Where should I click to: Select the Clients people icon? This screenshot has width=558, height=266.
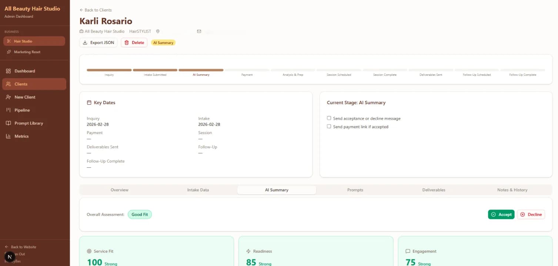(8, 84)
